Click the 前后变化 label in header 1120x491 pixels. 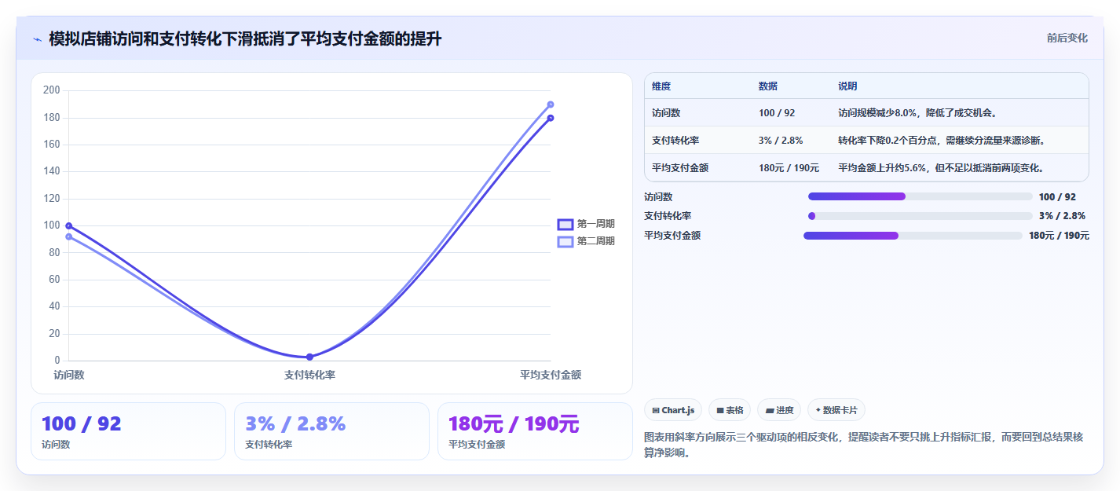point(1067,38)
